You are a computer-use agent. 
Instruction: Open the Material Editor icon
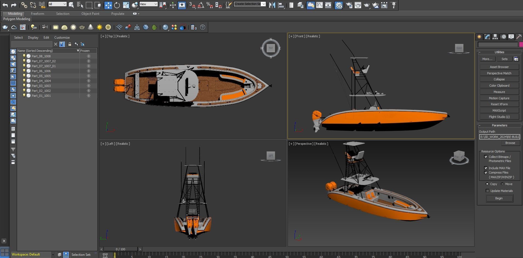(x=338, y=5)
